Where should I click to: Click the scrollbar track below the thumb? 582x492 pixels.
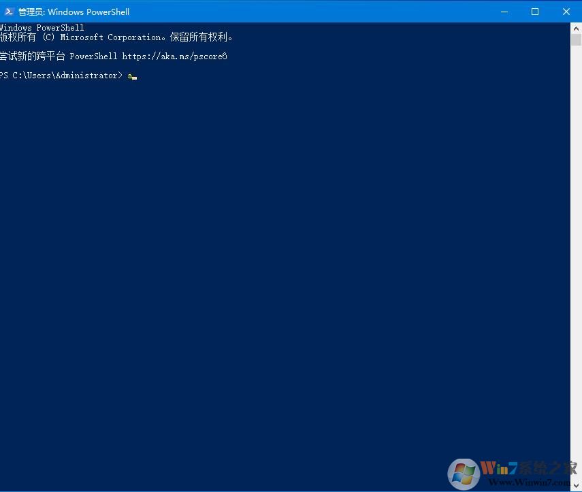click(577, 272)
